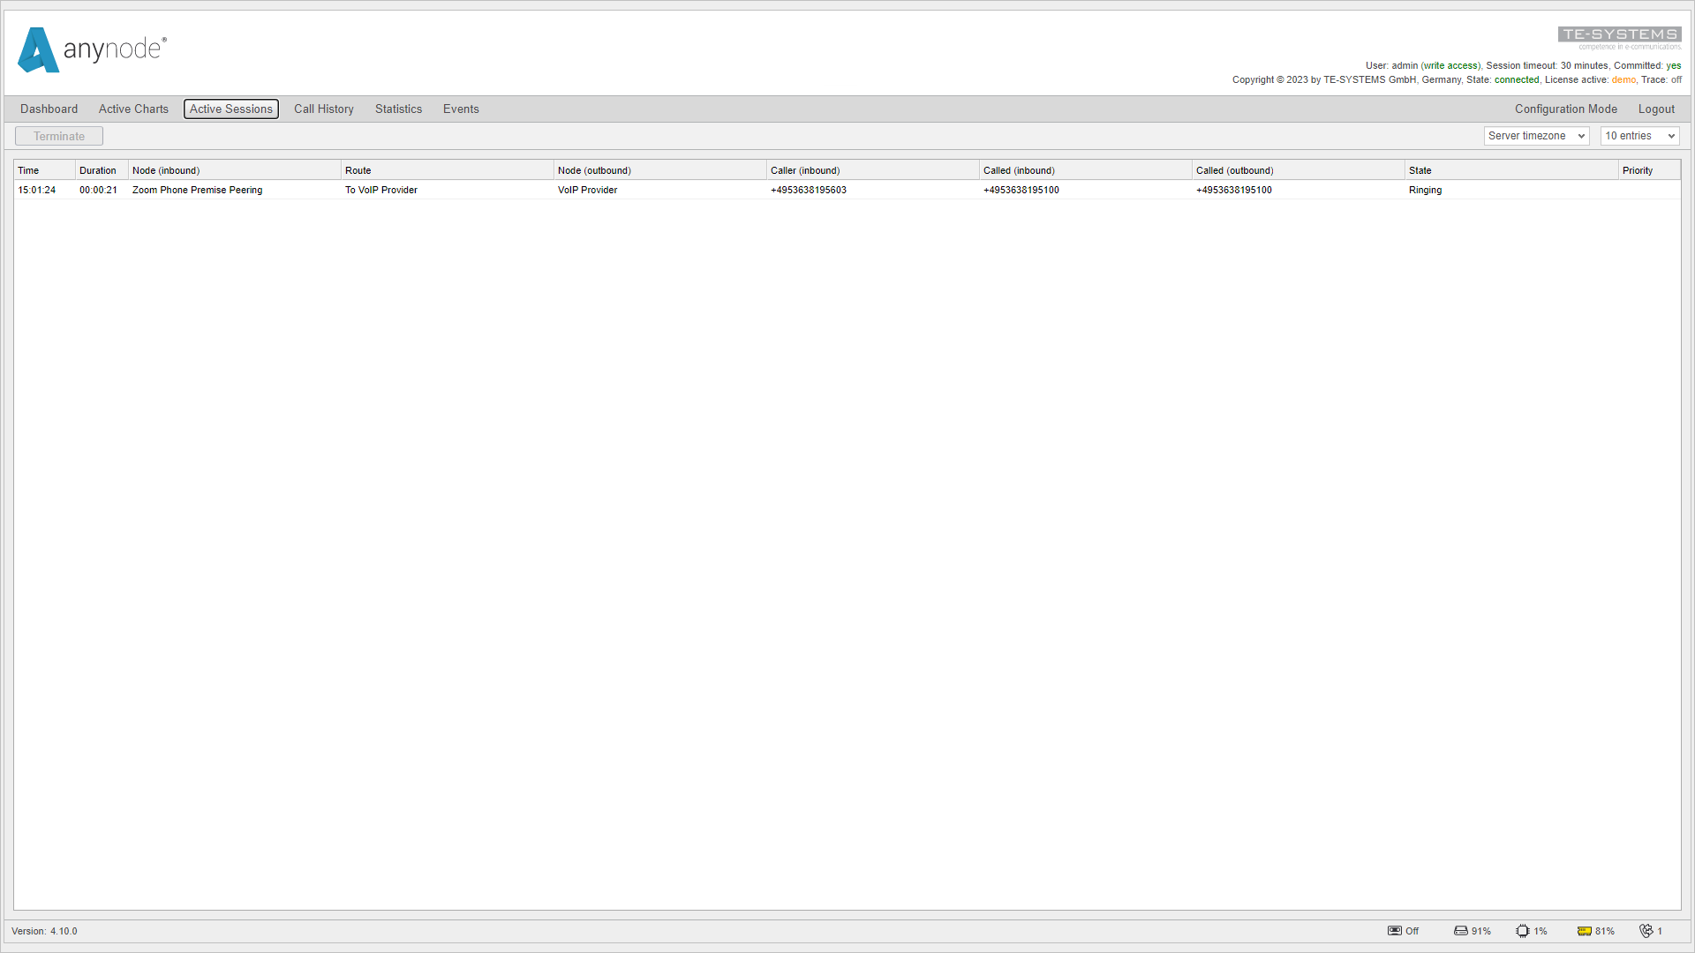Expand the 10 entries per page dropdown
The height and width of the screenshot is (953, 1695).
coord(1638,136)
